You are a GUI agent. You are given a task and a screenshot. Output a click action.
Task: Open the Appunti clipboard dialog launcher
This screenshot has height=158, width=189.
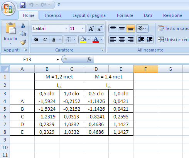[x=25, y=50]
